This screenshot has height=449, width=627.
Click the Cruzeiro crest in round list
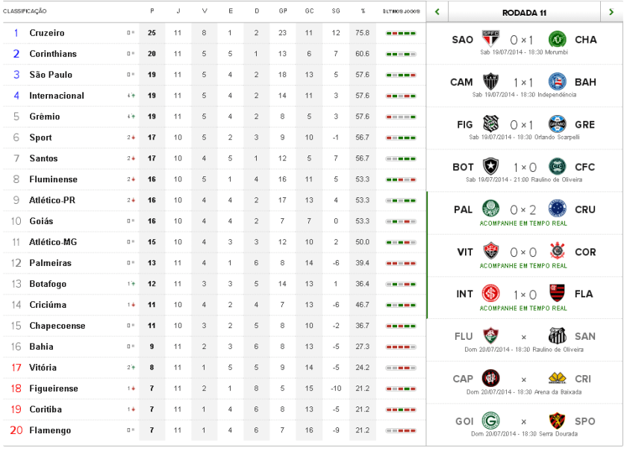557,208
